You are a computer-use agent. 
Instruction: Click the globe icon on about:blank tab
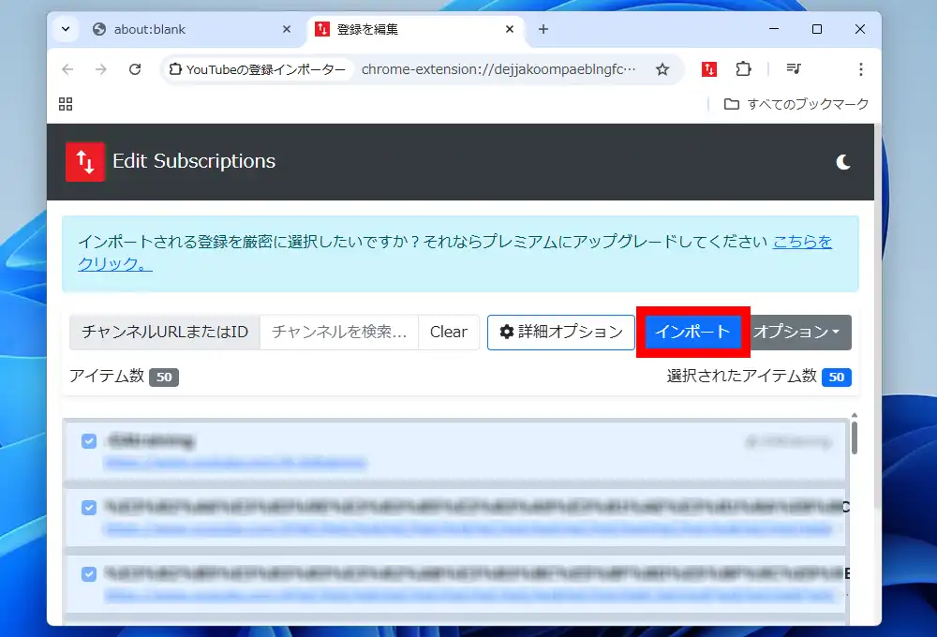pyautogui.click(x=99, y=29)
